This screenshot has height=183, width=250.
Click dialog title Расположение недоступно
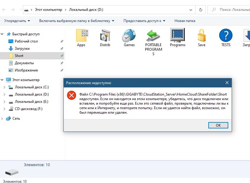click(x=89, y=83)
